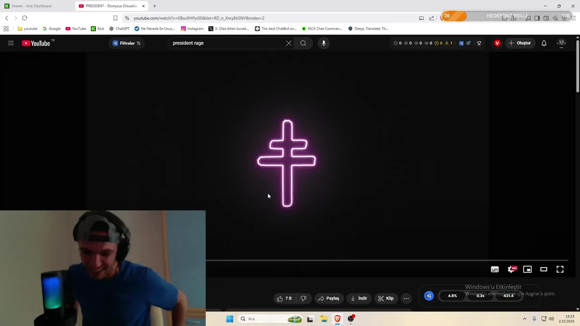Close the PRESIDENT - Dionysus tab
Screen dimensions: 580x326
click(144, 6)
